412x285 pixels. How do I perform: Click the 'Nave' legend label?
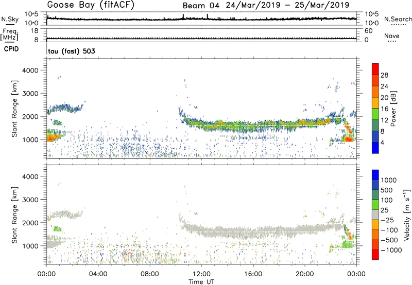[392, 35]
